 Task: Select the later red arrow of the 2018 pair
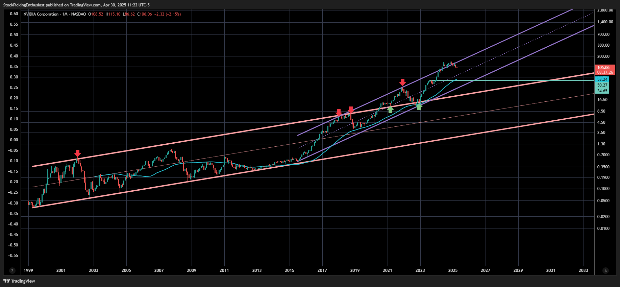(351, 110)
